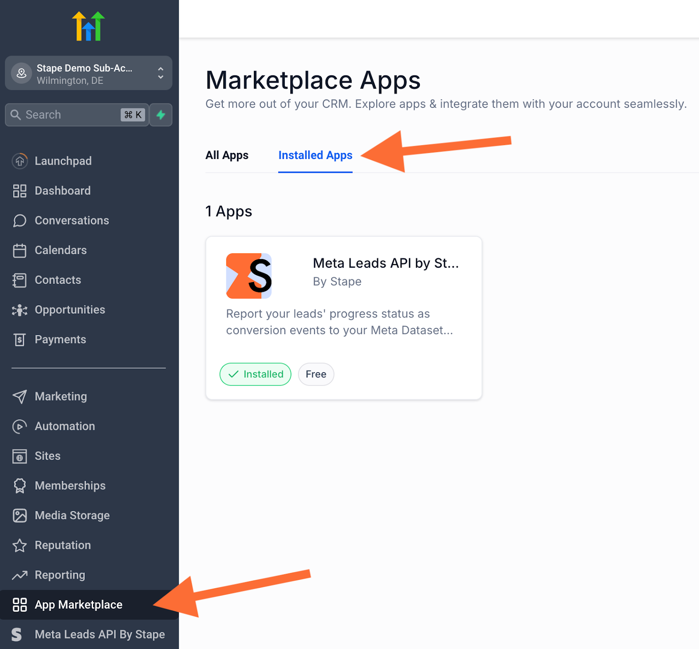699x649 pixels.
Task: Click the HighLevel arrows logo
Action: (x=88, y=27)
